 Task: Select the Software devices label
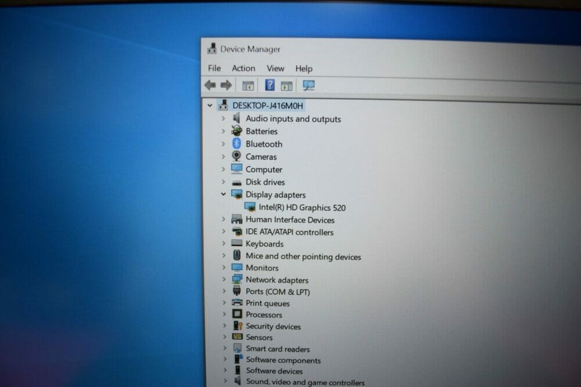(275, 371)
